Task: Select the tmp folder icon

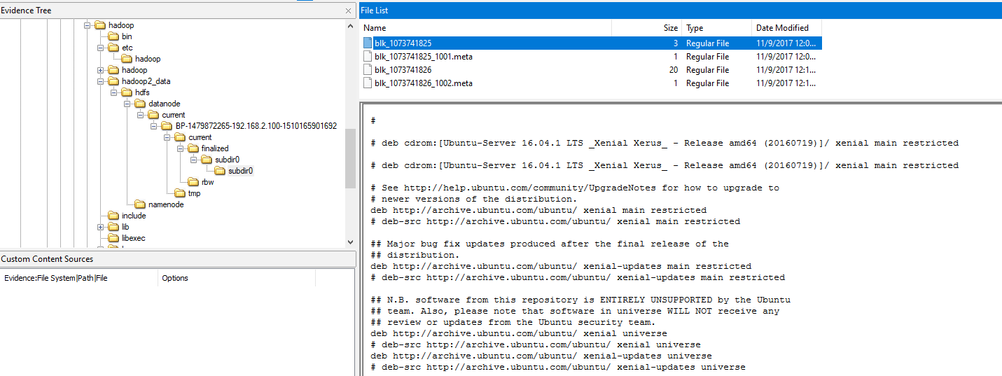Action: coord(180,193)
